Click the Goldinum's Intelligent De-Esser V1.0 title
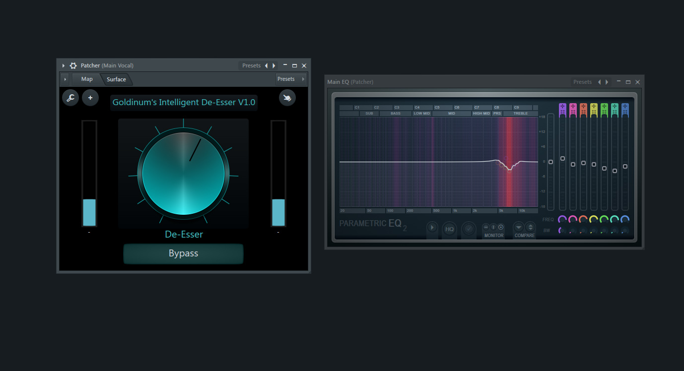 pyautogui.click(x=184, y=102)
